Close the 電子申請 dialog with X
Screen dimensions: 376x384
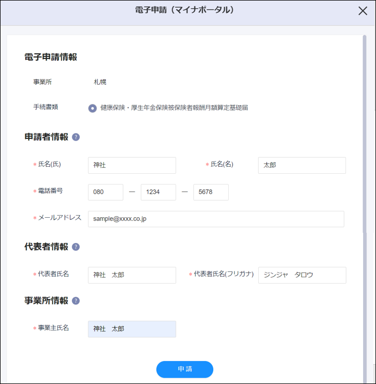(x=363, y=11)
